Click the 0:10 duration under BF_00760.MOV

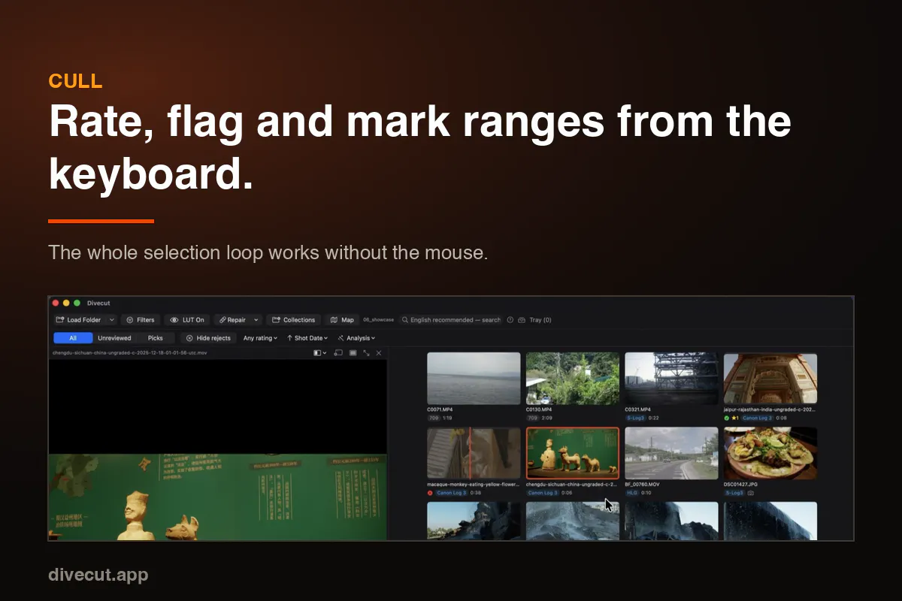click(x=646, y=493)
